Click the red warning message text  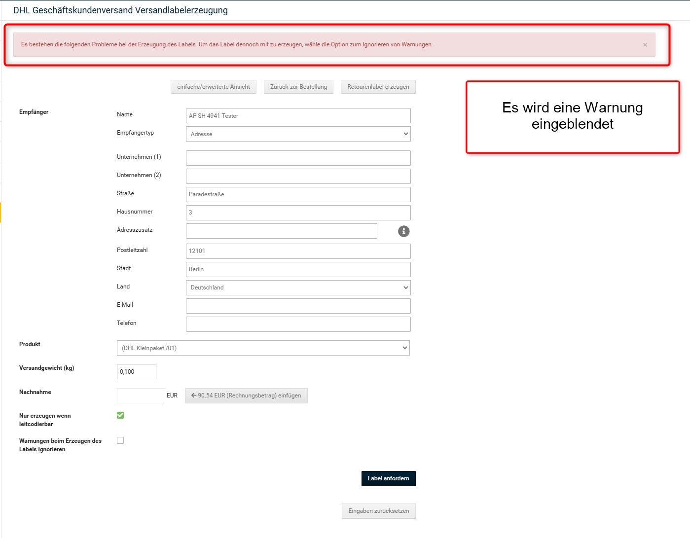(x=227, y=44)
